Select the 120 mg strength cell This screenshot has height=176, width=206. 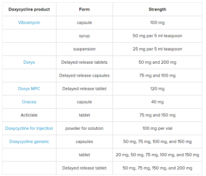(157, 89)
